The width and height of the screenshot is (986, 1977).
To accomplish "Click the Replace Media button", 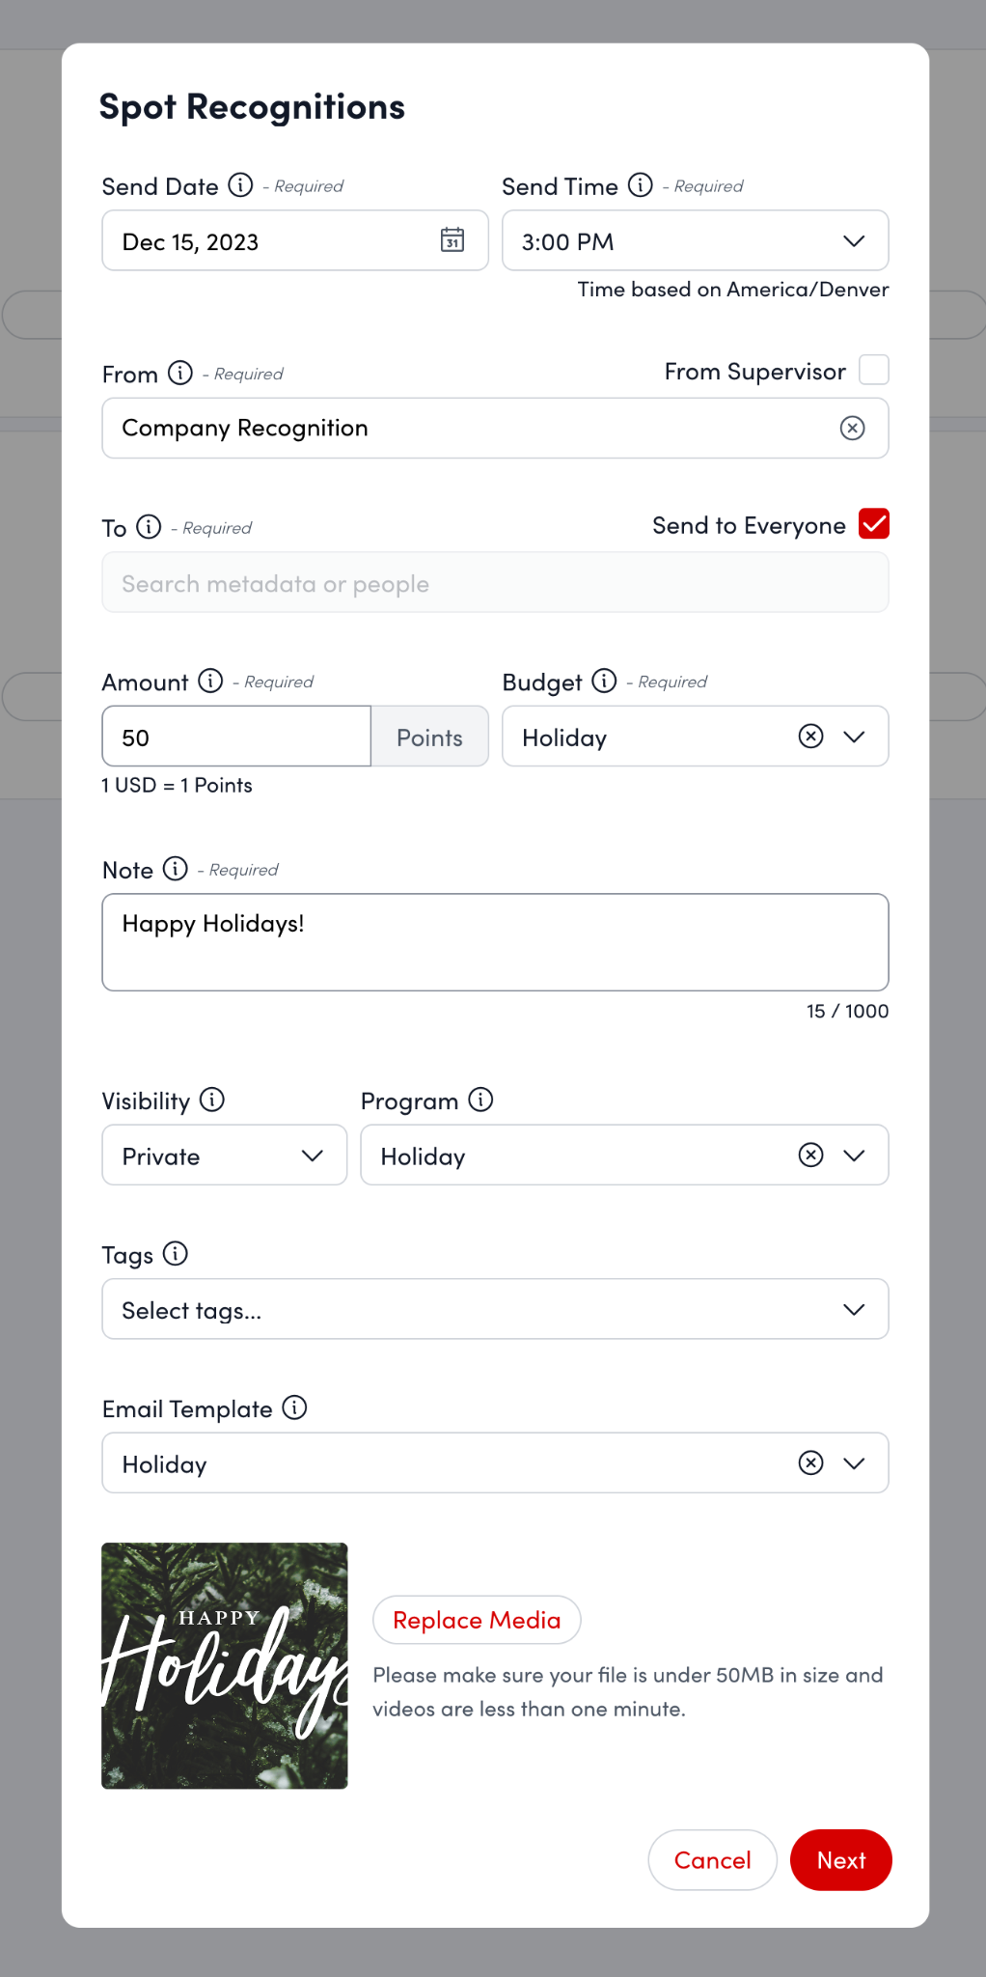I will tap(477, 1620).
